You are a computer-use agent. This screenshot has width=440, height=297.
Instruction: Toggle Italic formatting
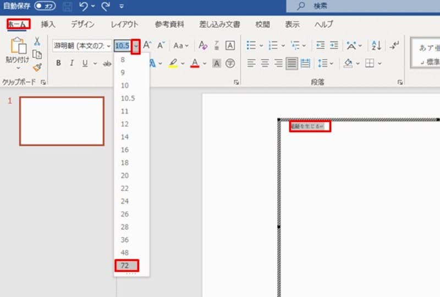[72, 63]
